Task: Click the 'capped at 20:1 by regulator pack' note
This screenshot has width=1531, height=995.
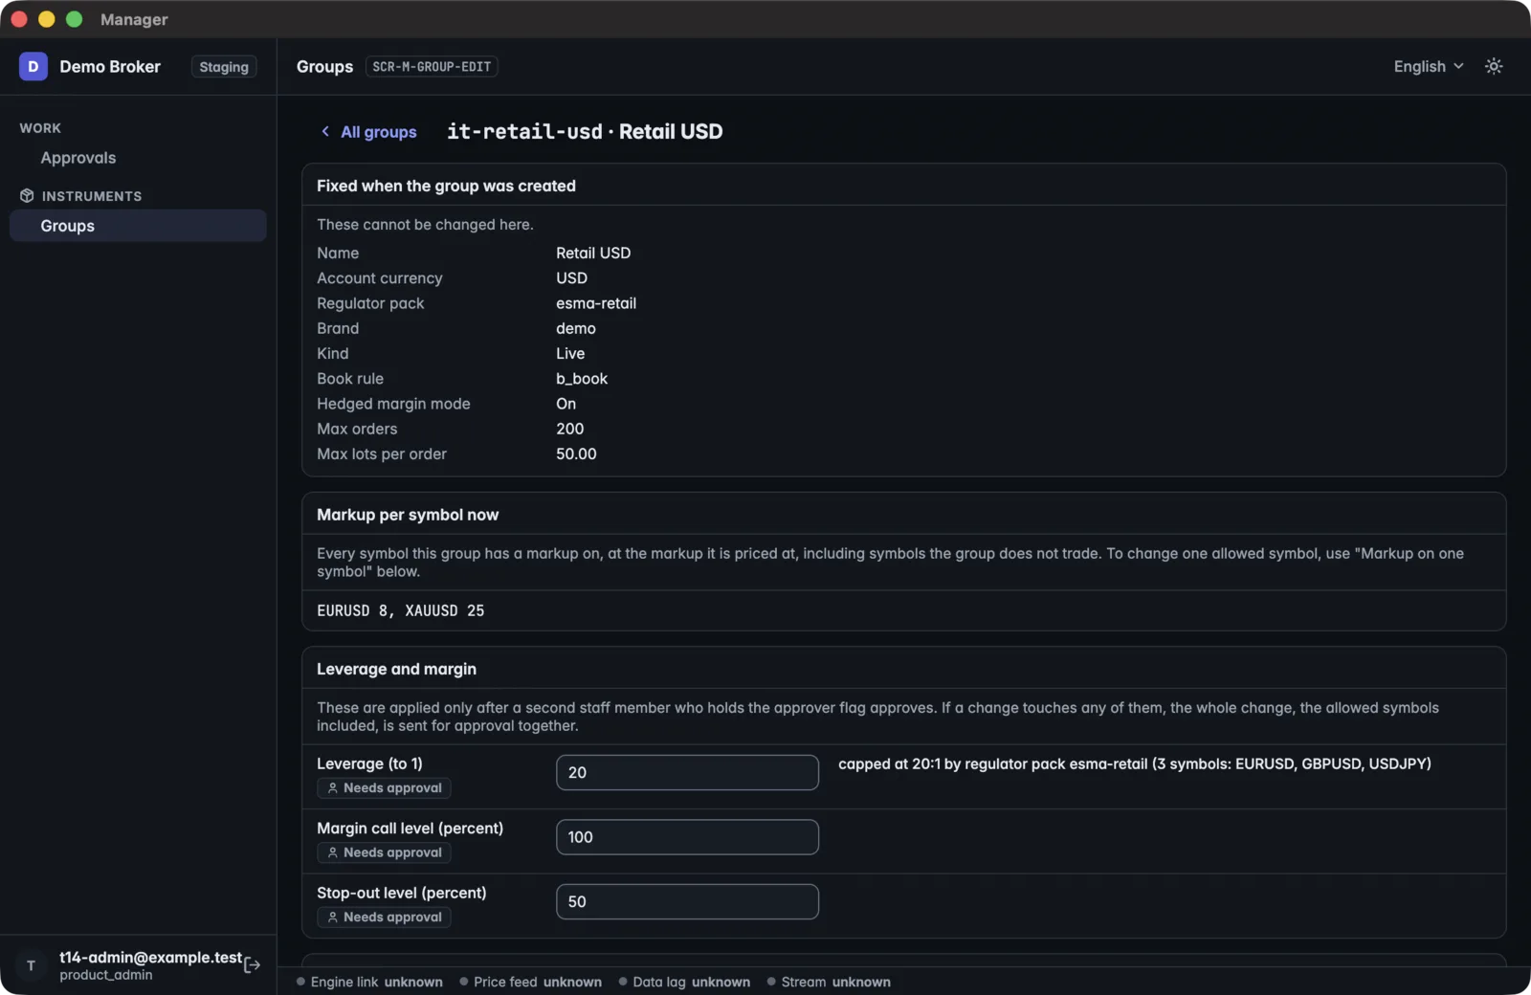Action: (1135, 763)
